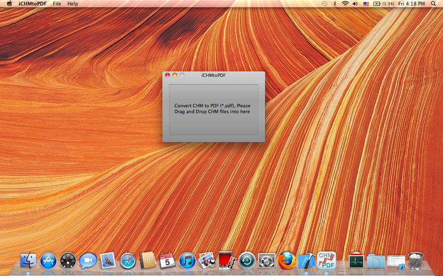Open the minimized window thumbnail in Dock

[396, 262]
